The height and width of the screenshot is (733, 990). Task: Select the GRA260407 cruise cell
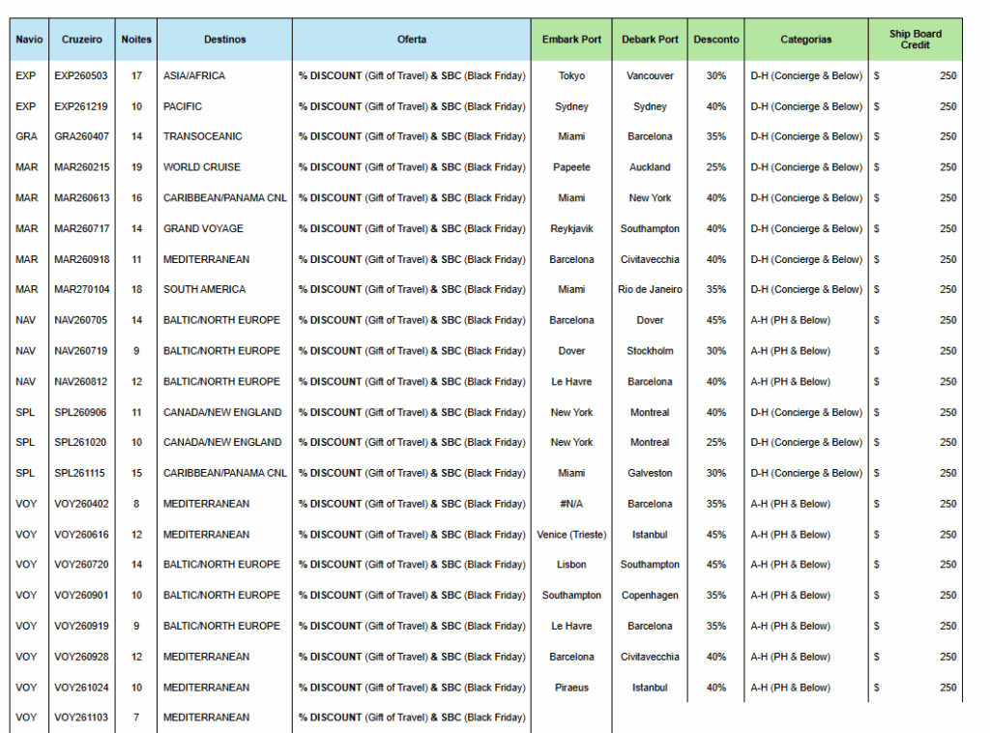[82, 136]
